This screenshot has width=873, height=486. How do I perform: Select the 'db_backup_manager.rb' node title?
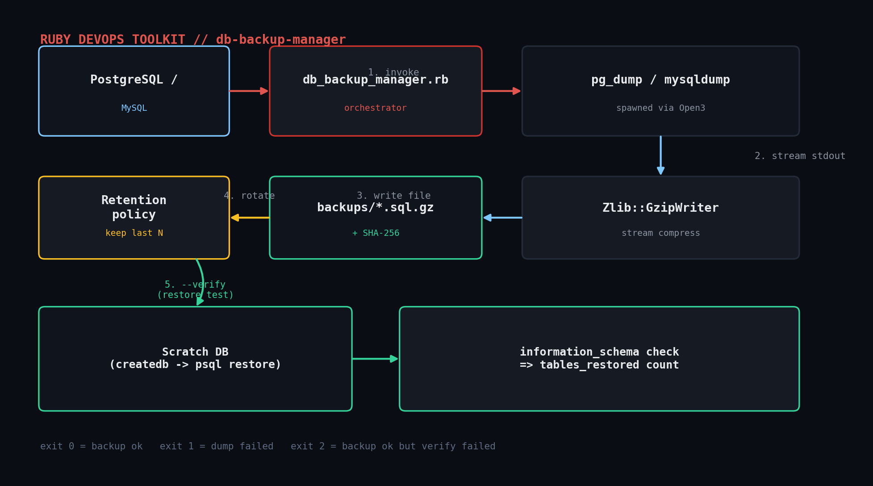tap(376, 80)
